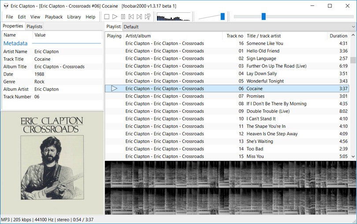Select the track Promises
Image resolution: width=357 pixels, height=224 pixels.
click(227, 96)
